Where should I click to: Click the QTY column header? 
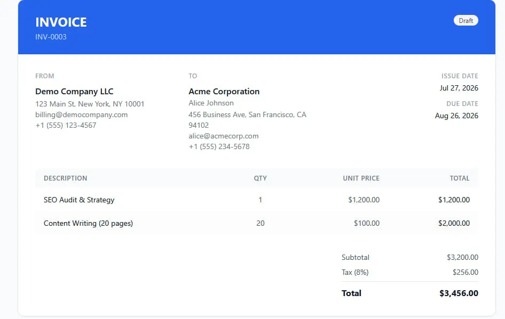tap(260, 178)
